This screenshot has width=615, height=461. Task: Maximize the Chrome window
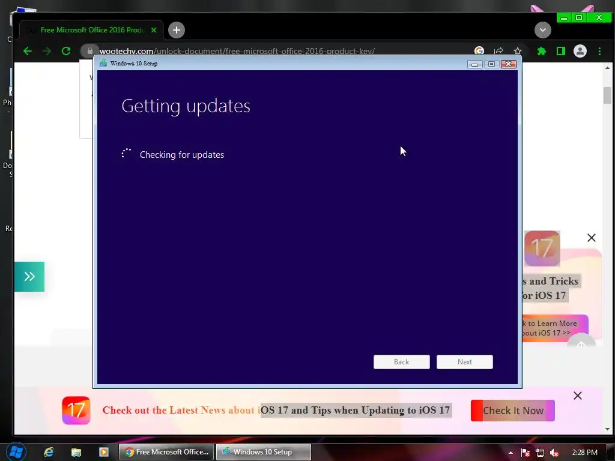click(578, 17)
